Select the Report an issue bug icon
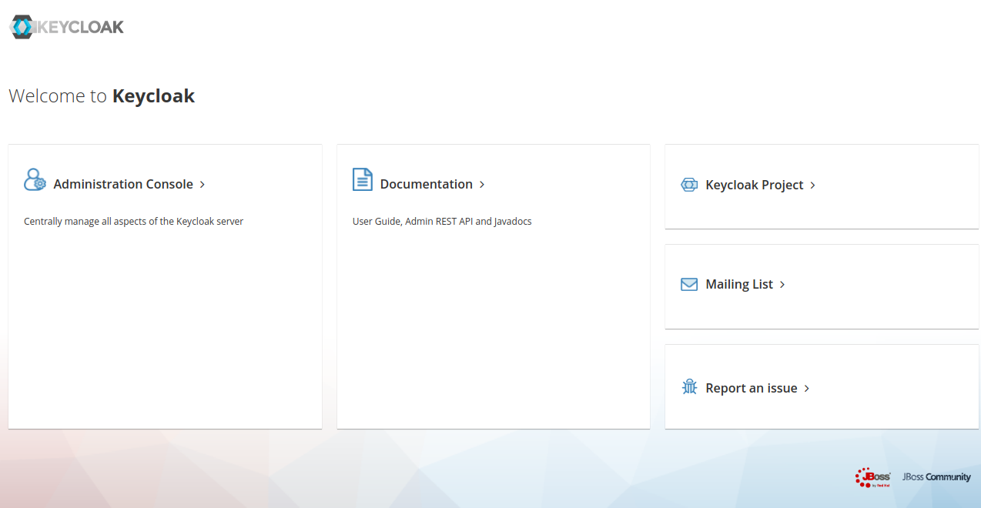Viewport: 981px width, 508px height. click(688, 387)
